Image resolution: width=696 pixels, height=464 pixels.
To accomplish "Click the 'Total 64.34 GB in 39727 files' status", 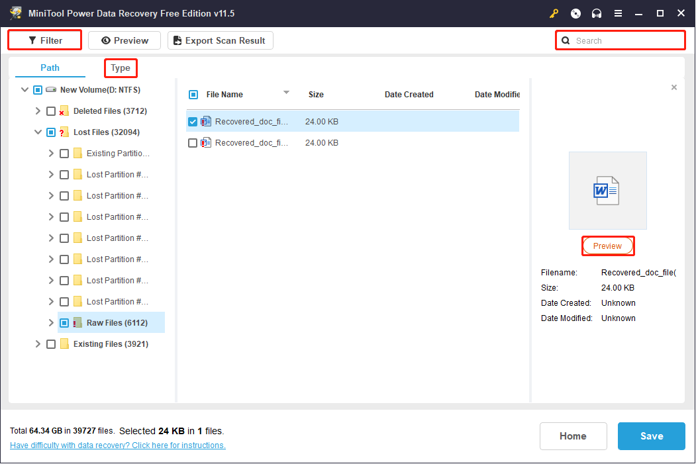I will point(62,431).
